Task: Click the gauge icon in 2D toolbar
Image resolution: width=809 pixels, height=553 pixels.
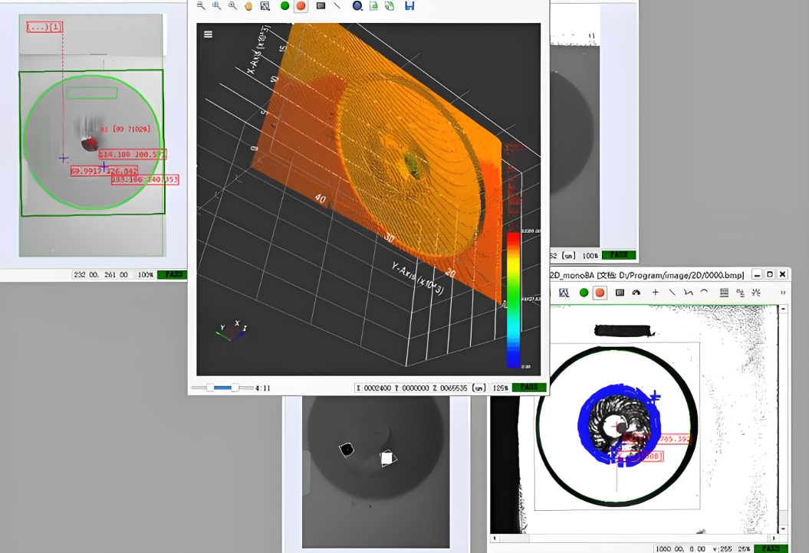Action: (636, 293)
